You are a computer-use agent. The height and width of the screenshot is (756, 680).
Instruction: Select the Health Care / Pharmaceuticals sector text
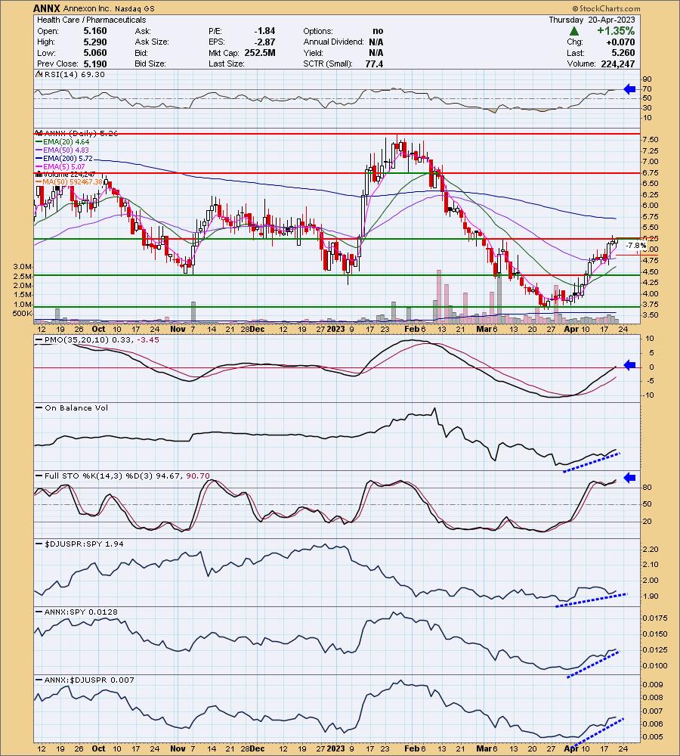pyautogui.click(x=91, y=20)
